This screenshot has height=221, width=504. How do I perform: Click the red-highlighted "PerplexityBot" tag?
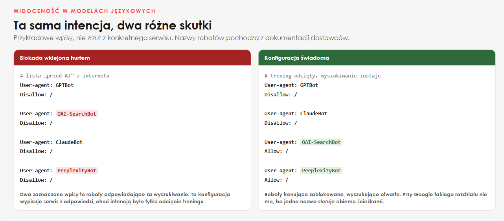pyautogui.click(x=77, y=171)
